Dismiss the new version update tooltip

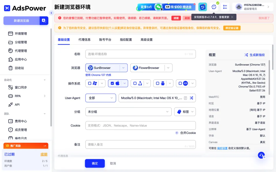[x=232, y=17]
